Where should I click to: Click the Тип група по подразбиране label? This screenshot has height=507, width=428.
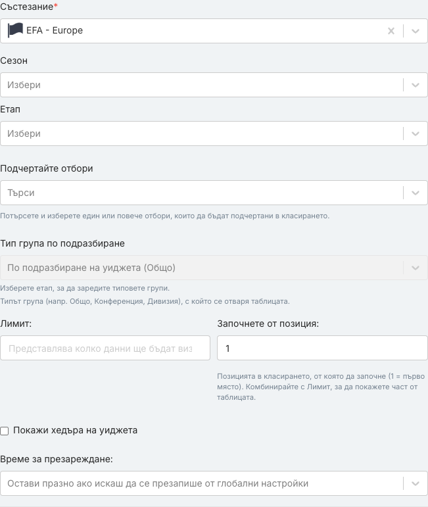[x=62, y=243]
